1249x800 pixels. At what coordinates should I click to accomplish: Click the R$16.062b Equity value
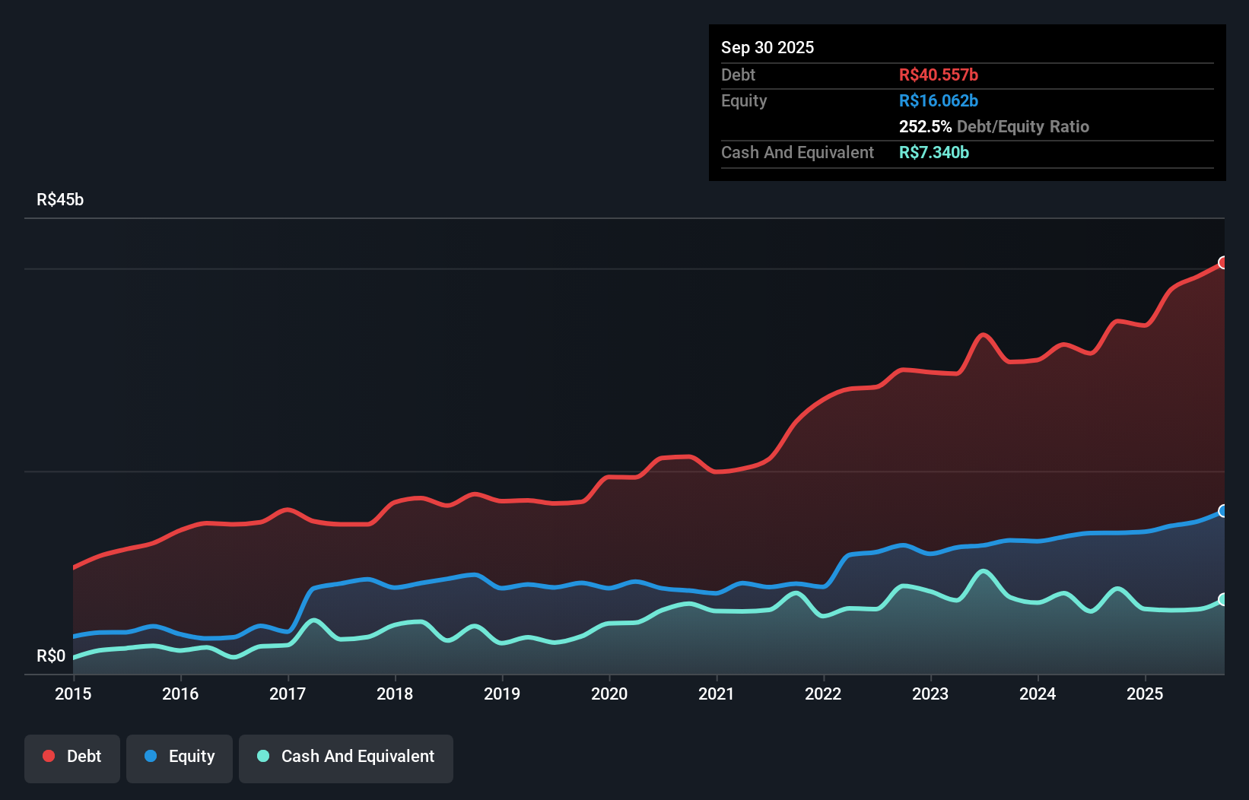(937, 100)
